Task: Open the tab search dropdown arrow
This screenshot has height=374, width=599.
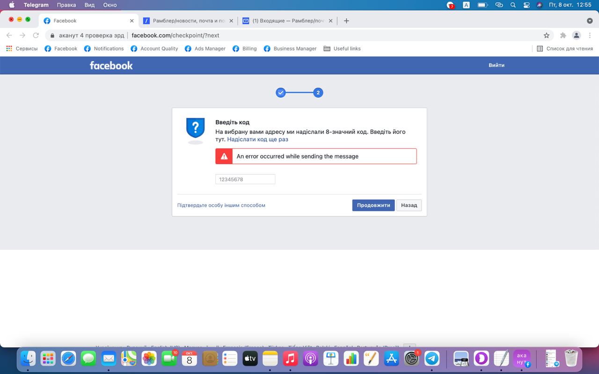Action: point(590,21)
